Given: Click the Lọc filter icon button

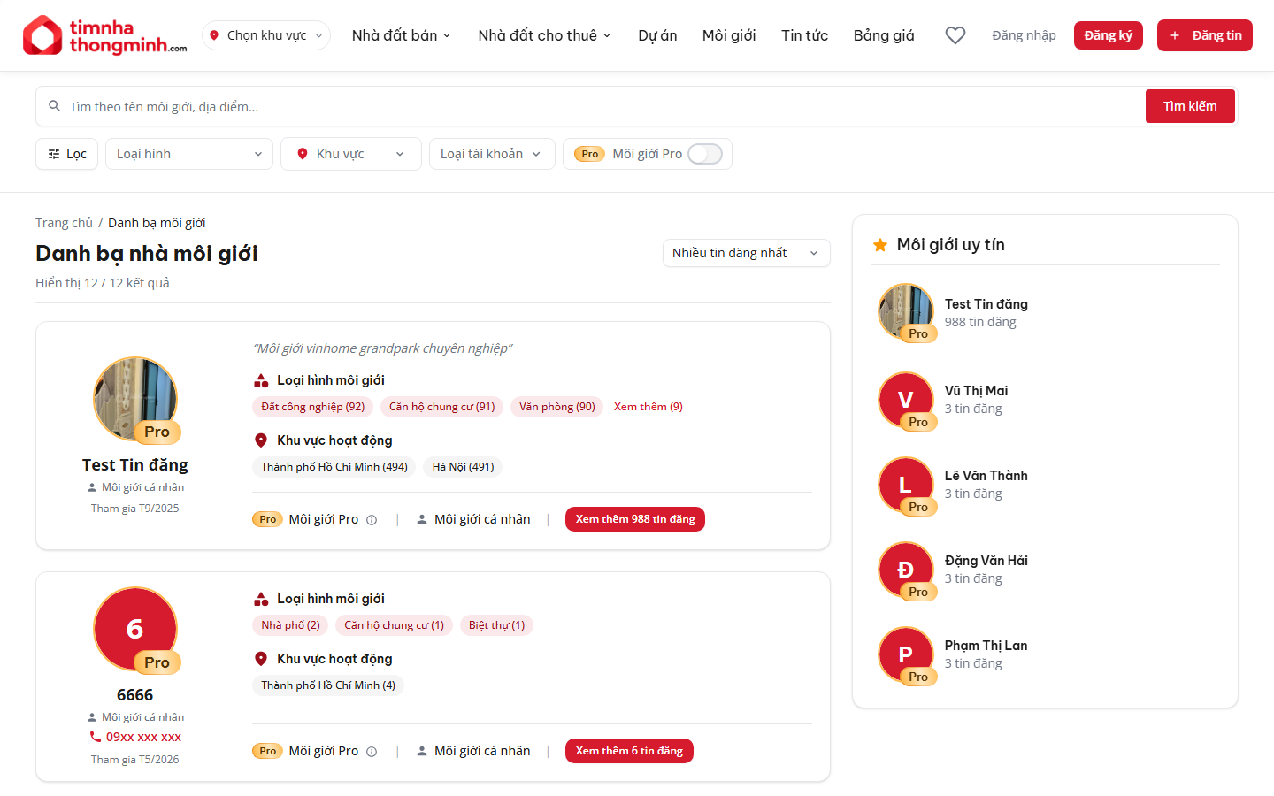Looking at the screenshot, I should pyautogui.click(x=67, y=154).
